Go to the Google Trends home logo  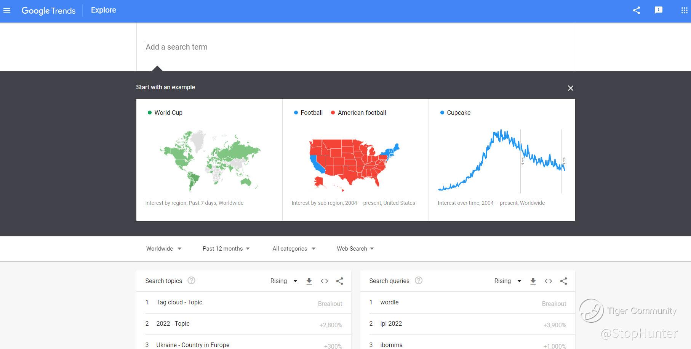[48, 11]
